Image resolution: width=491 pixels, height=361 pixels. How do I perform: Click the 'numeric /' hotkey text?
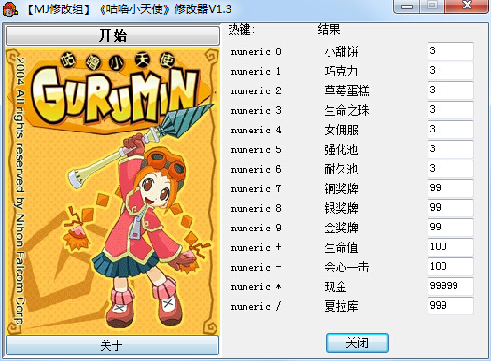pyautogui.click(x=257, y=307)
